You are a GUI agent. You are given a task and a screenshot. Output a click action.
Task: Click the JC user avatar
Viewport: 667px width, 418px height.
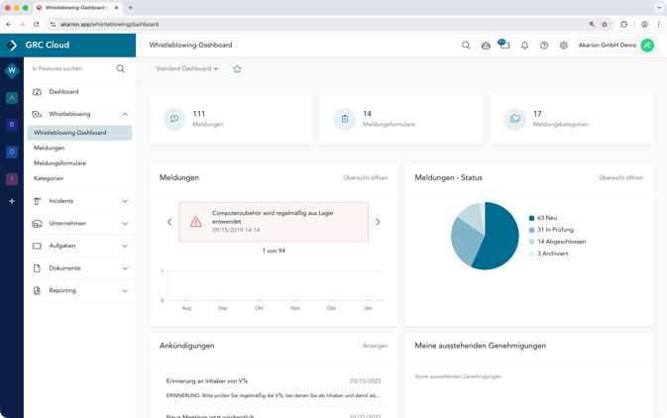[x=647, y=46]
